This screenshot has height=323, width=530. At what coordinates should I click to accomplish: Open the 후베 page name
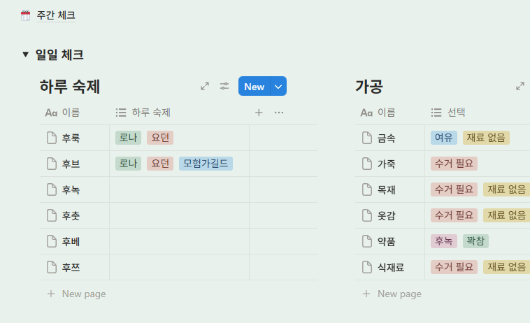[71, 242]
